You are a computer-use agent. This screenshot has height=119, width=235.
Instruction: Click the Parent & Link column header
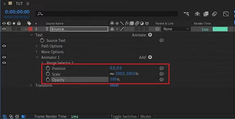coord(164,24)
